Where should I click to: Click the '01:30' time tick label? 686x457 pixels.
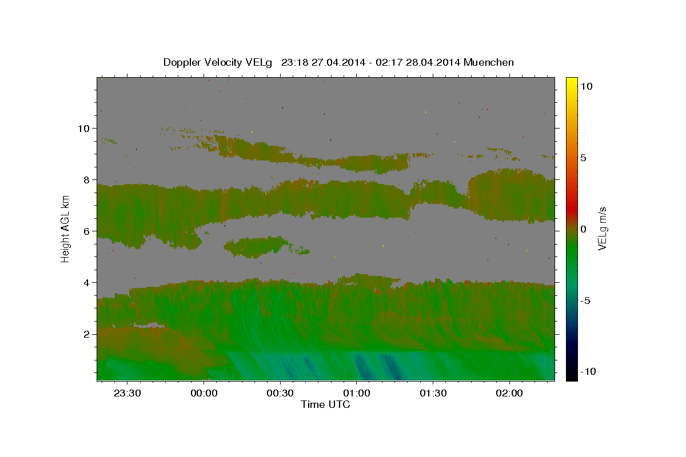[433, 394]
